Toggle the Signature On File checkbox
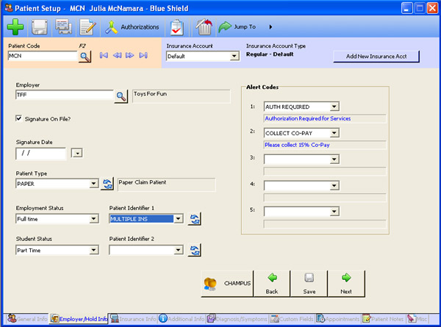 pyautogui.click(x=19, y=118)
